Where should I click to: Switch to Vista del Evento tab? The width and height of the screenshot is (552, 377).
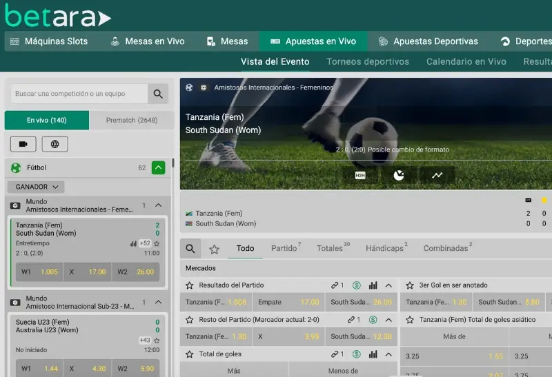point(275,61)
